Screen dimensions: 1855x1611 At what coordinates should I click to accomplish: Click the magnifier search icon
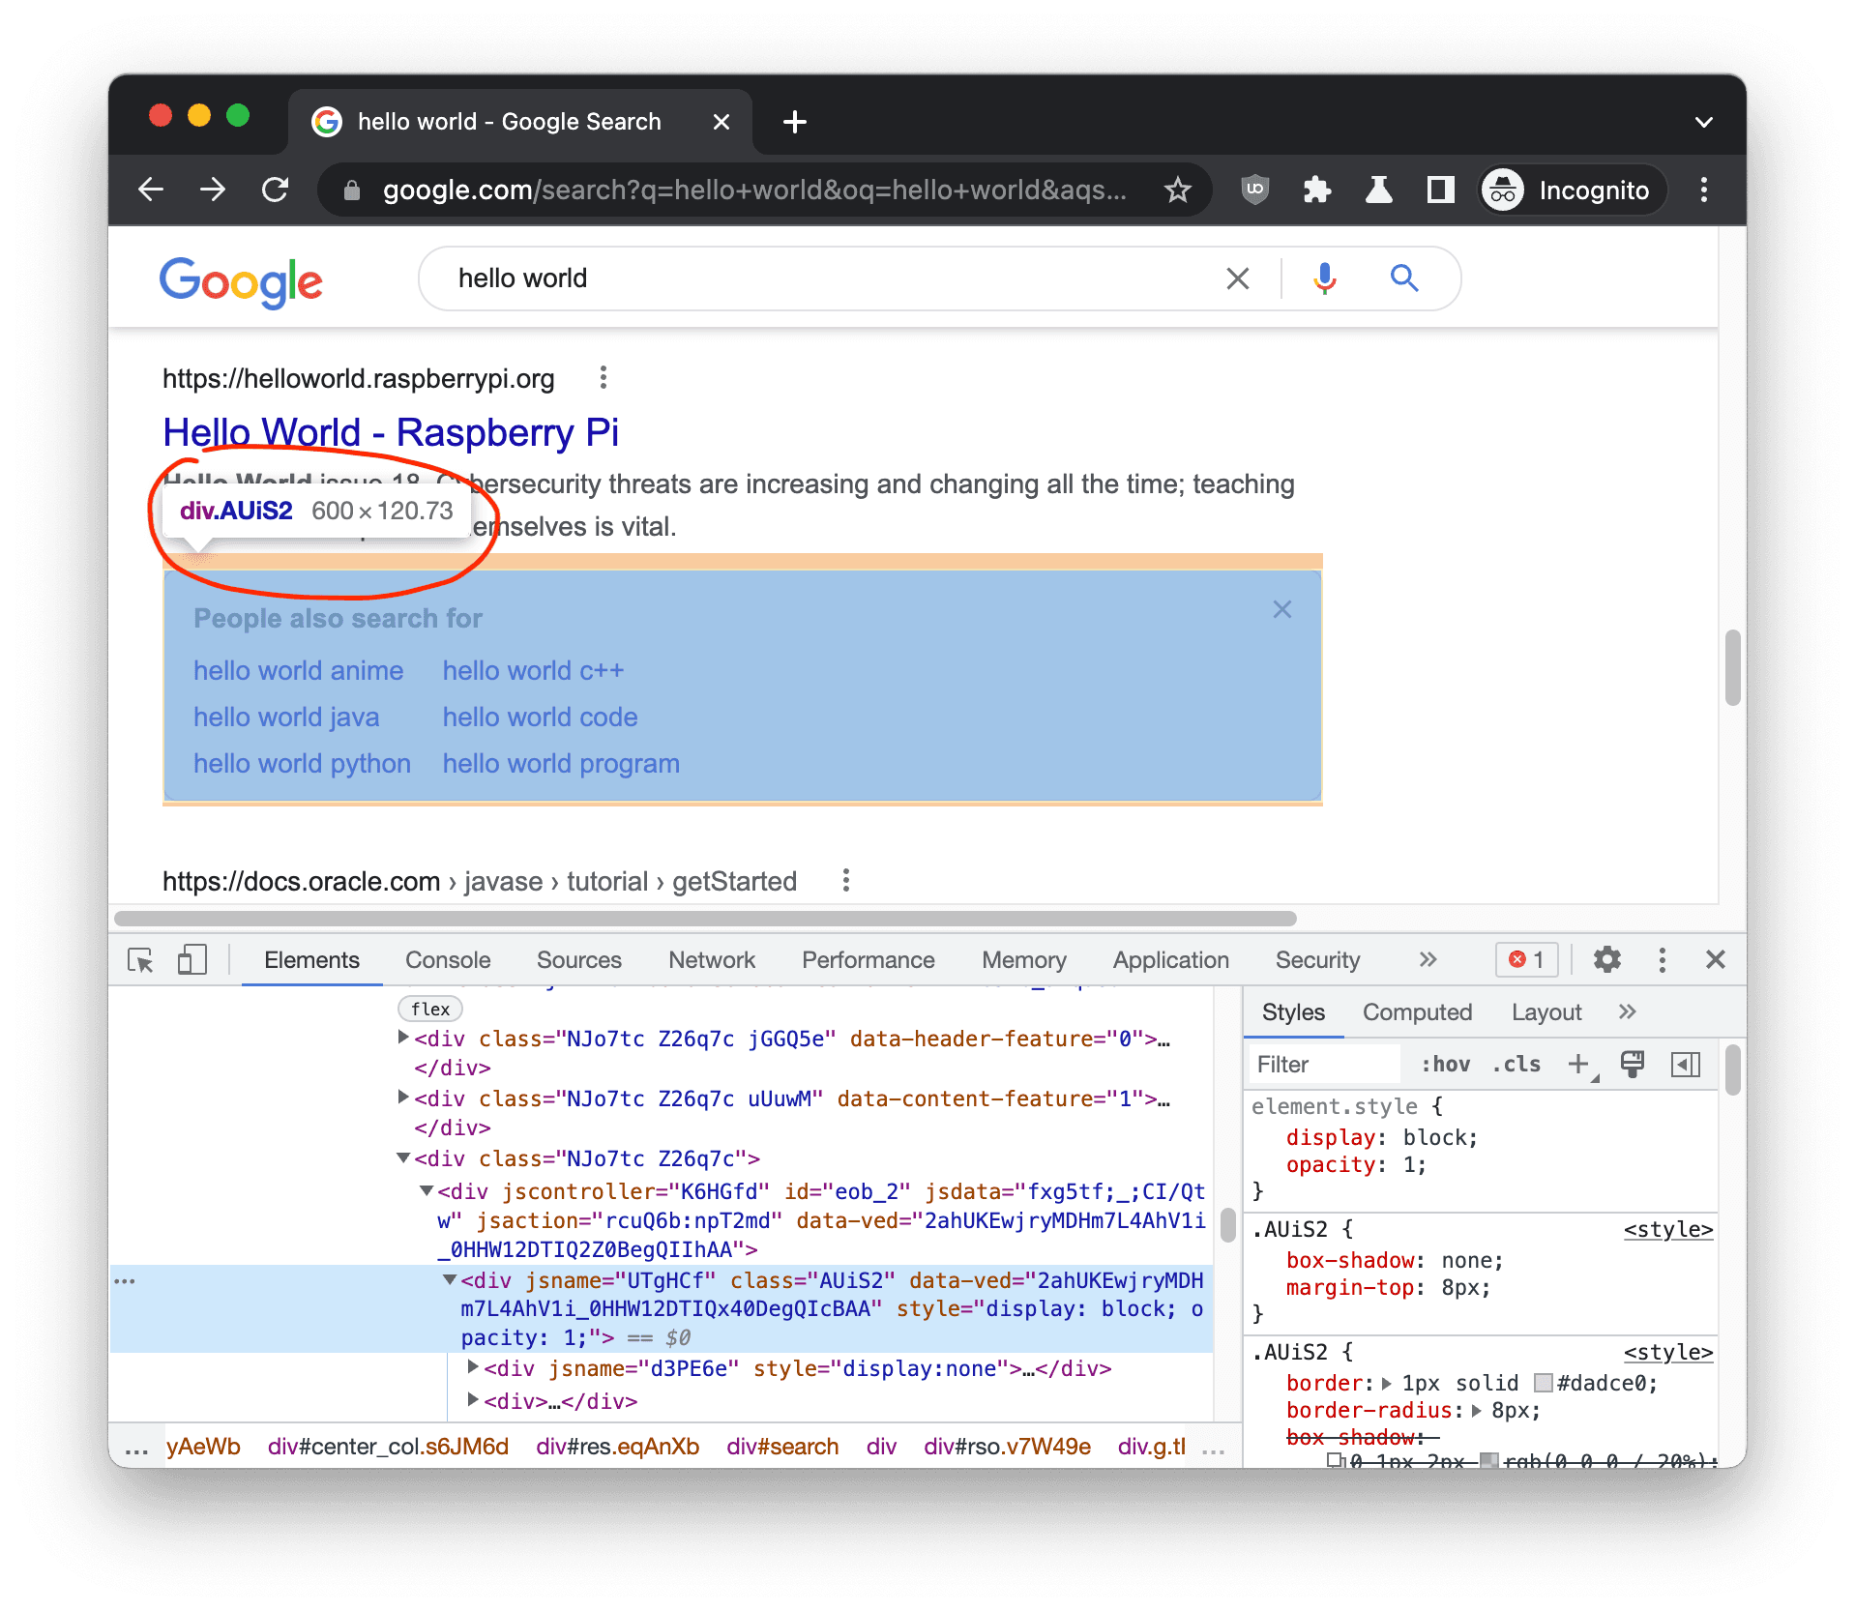[x=1403, y=278]
